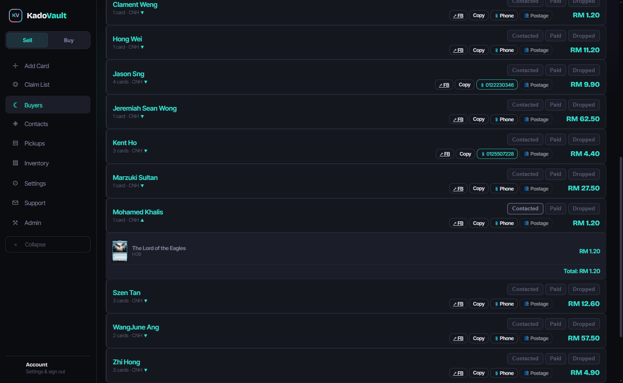Expand Jeremiah Sean Wong's card arrow

142,117
